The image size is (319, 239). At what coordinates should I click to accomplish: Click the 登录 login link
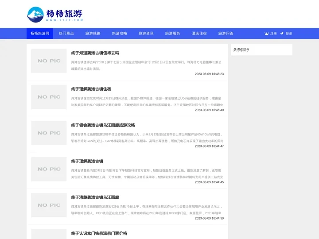[289, 34]
